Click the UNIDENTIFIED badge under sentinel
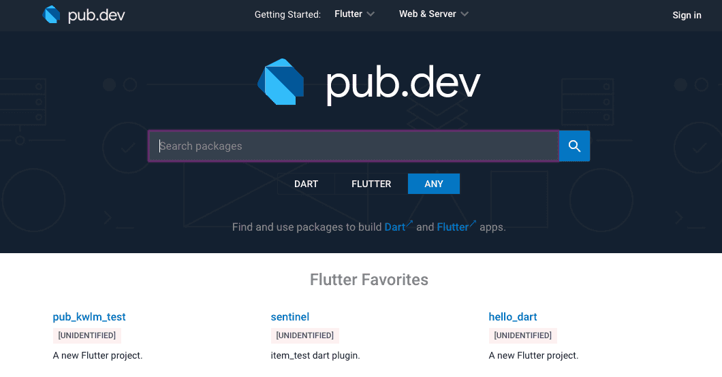722x377 pixels. click(305, 335)
